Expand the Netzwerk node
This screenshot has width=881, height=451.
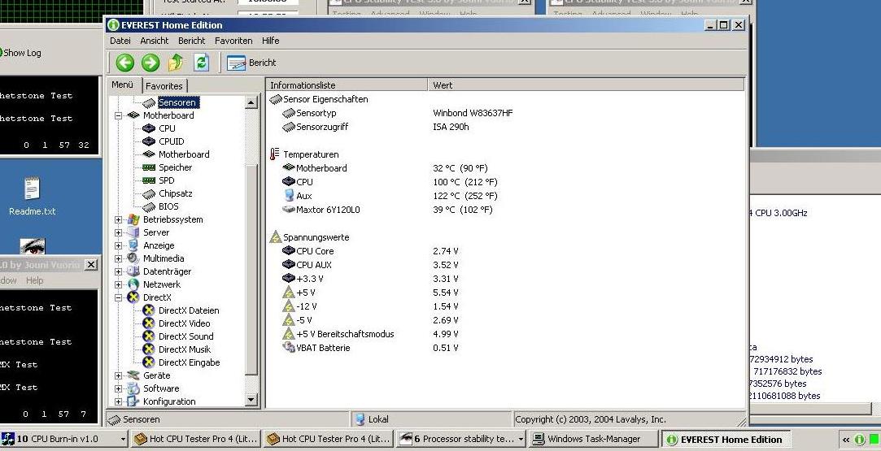tap(119, 284)
